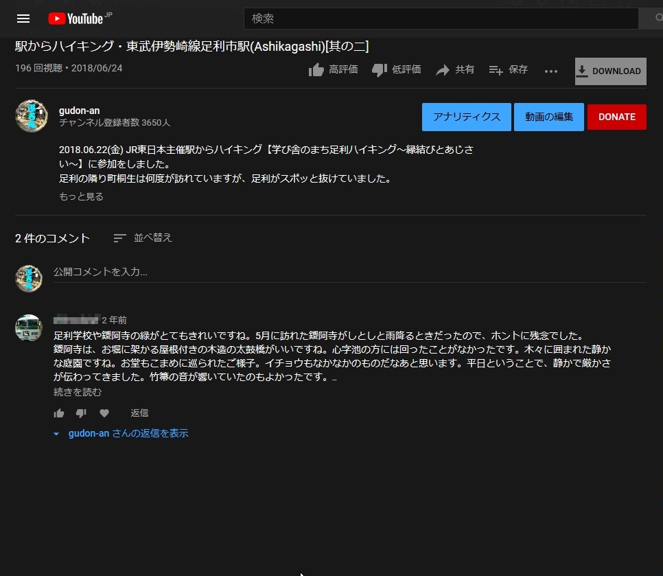Expand comment with 続きを読む
The width and height of the screenshot is (663, 576).
pos(78,392)
